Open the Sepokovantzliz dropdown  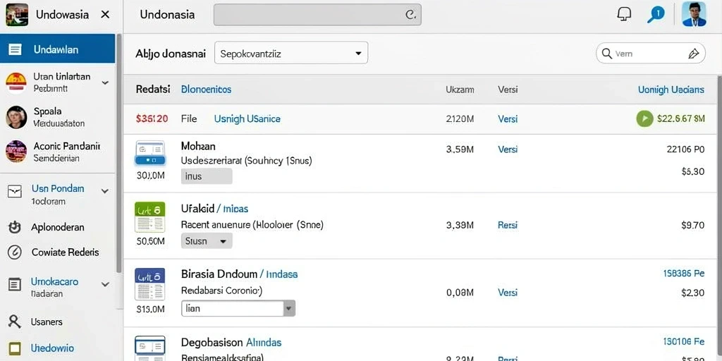(291, 53)
